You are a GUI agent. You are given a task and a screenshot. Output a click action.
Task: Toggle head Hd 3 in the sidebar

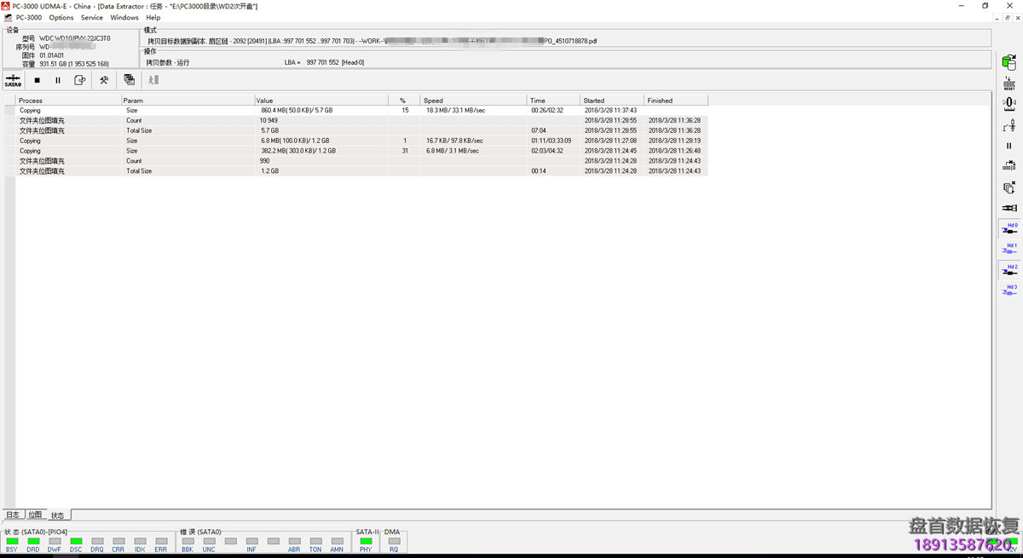click(1009, 291)
